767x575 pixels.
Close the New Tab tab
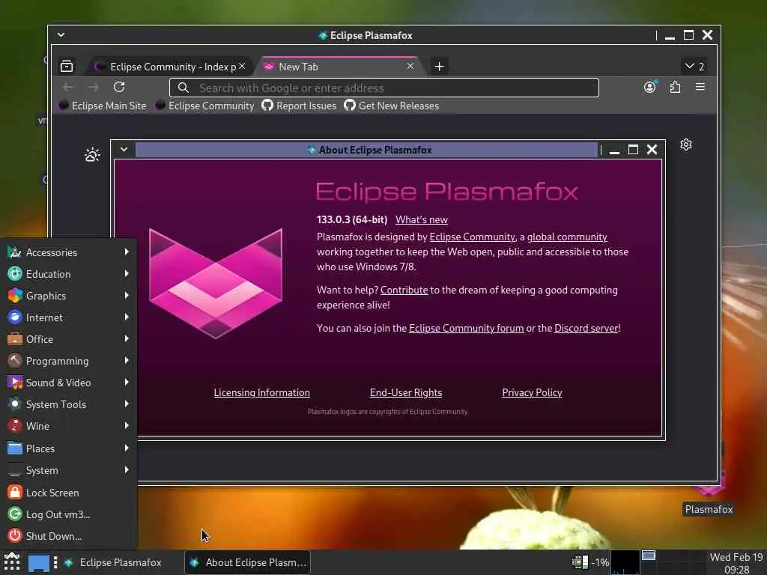coord(410,66)
